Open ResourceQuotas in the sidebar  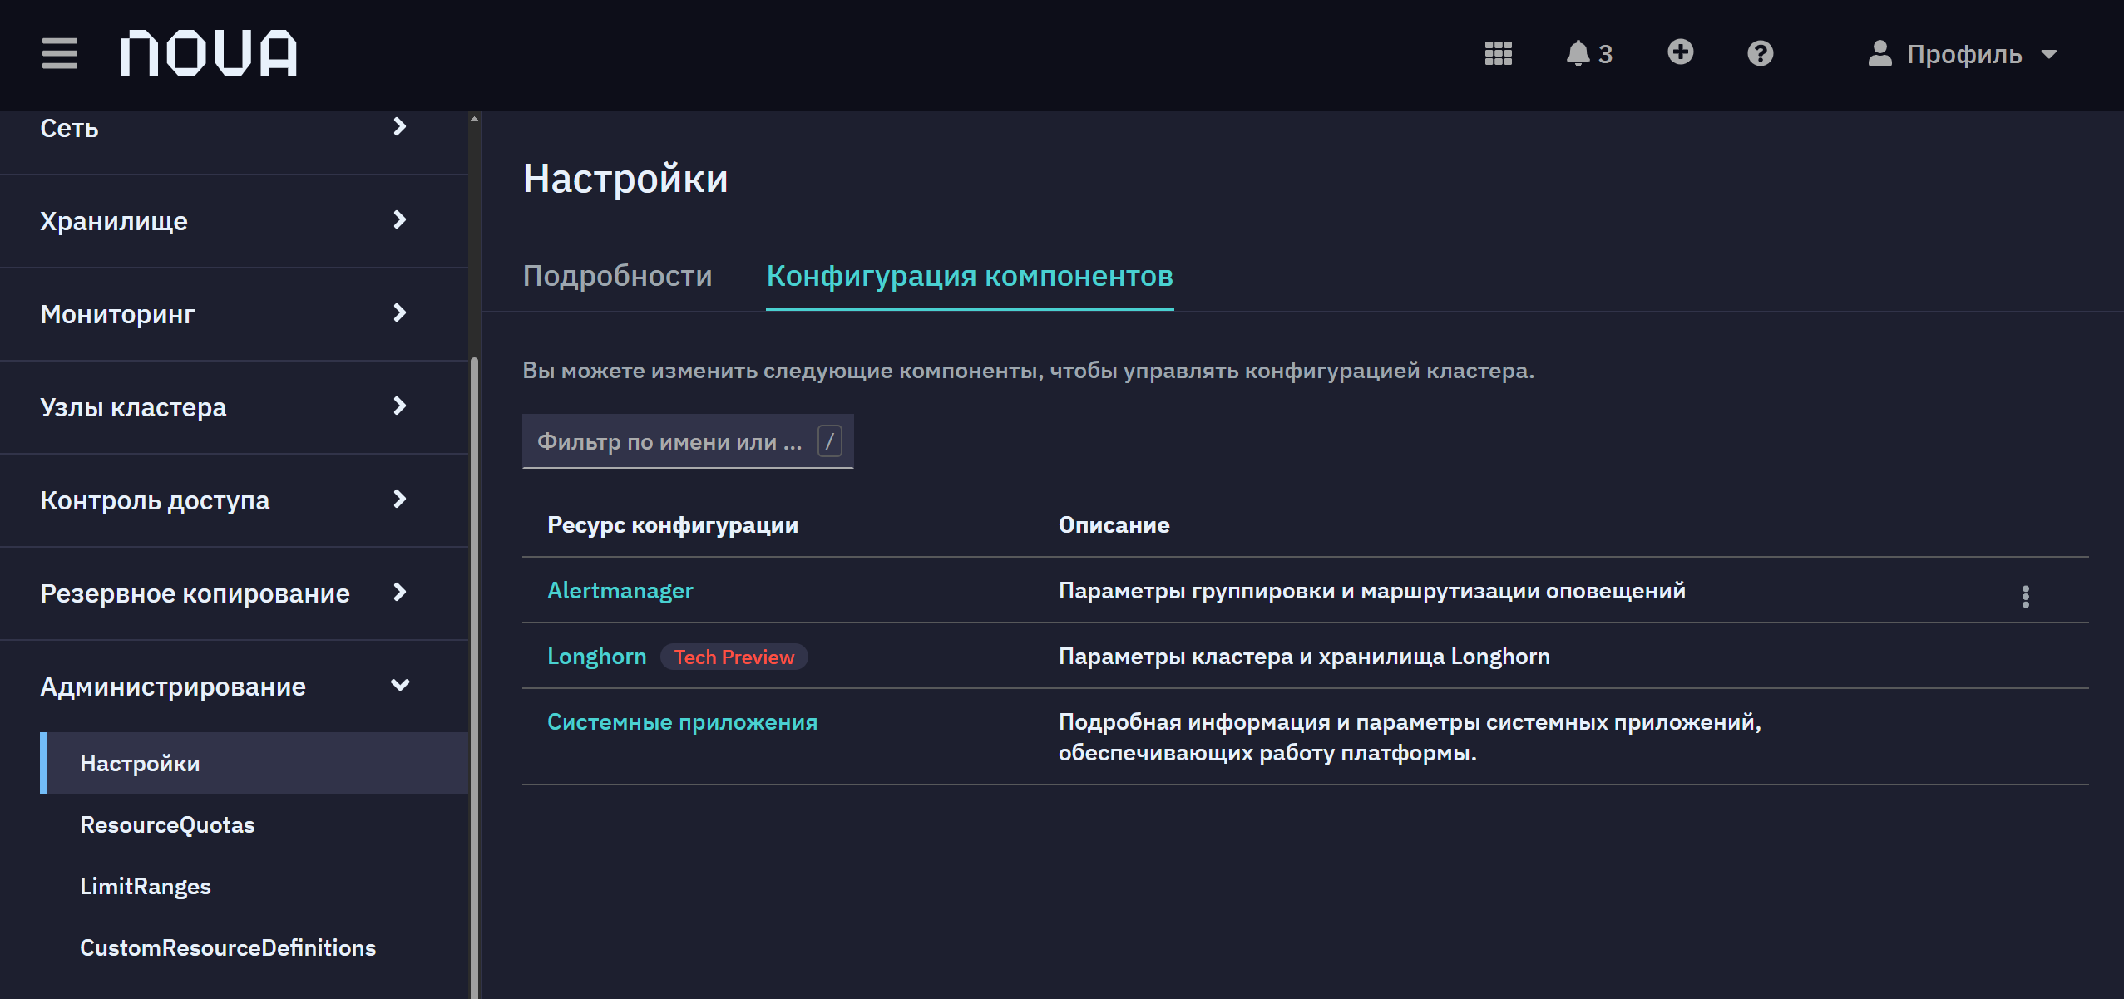[167, 824]
